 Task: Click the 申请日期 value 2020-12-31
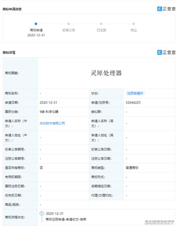coord(48,103)
